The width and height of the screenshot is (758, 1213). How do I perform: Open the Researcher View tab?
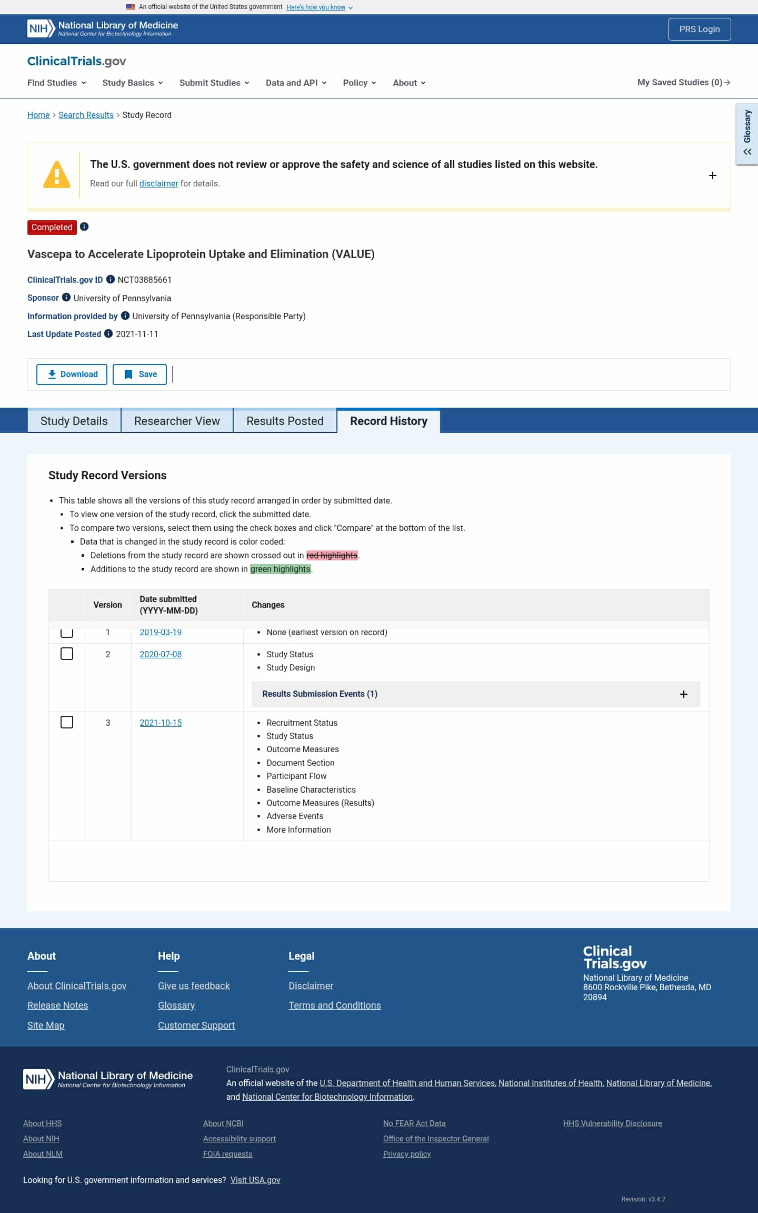pos(177,421)
